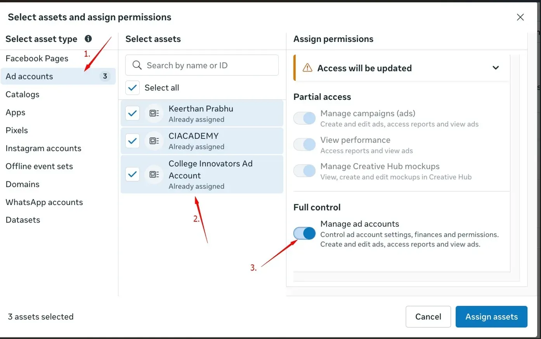Choose the WhatsApp accounts asset type
This screenshot has width=541, height=339.
point(44,202)
